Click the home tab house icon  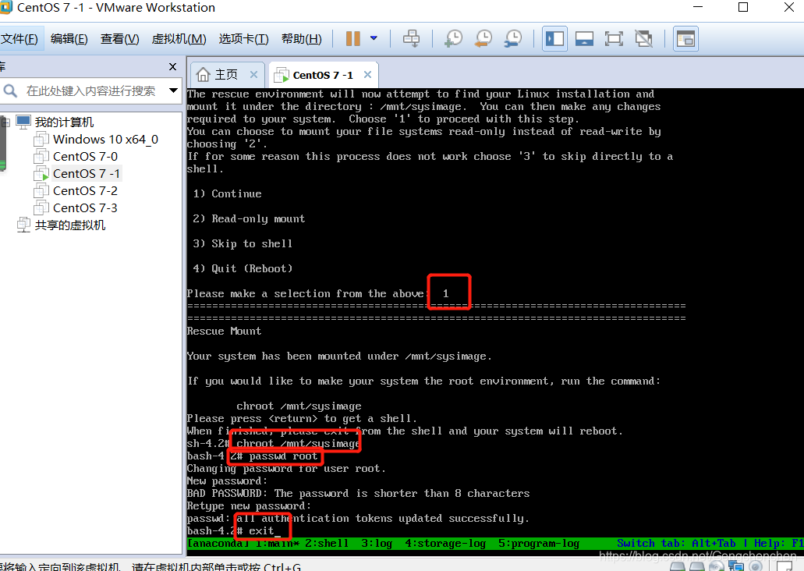204,75
